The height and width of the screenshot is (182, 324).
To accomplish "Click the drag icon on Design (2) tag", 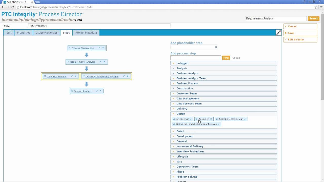I will (211, 119).
